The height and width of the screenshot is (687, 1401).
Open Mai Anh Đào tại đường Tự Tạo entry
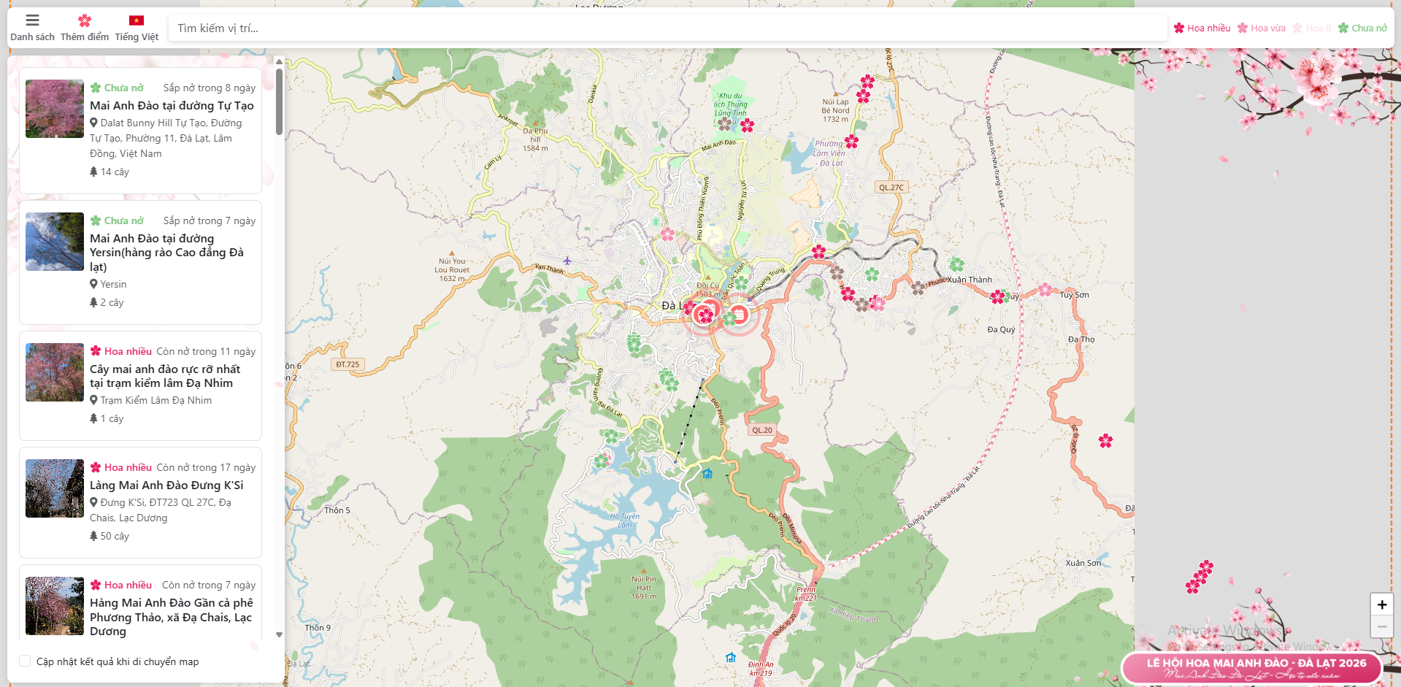click(x=172, y=106)
